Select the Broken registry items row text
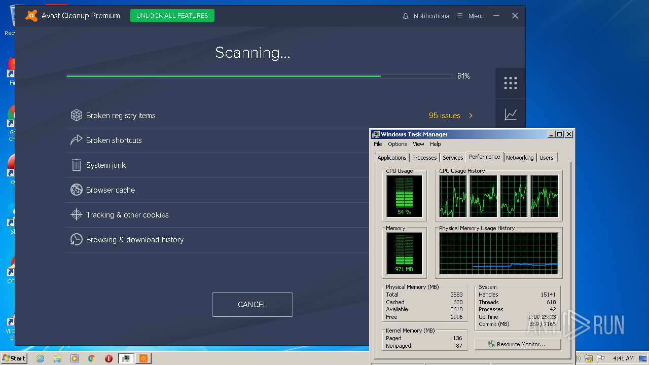 pos(121,116)
